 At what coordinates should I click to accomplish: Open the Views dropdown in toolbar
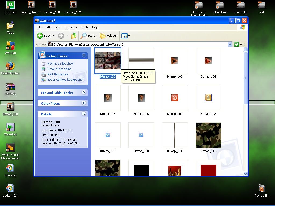click(125, 36)
